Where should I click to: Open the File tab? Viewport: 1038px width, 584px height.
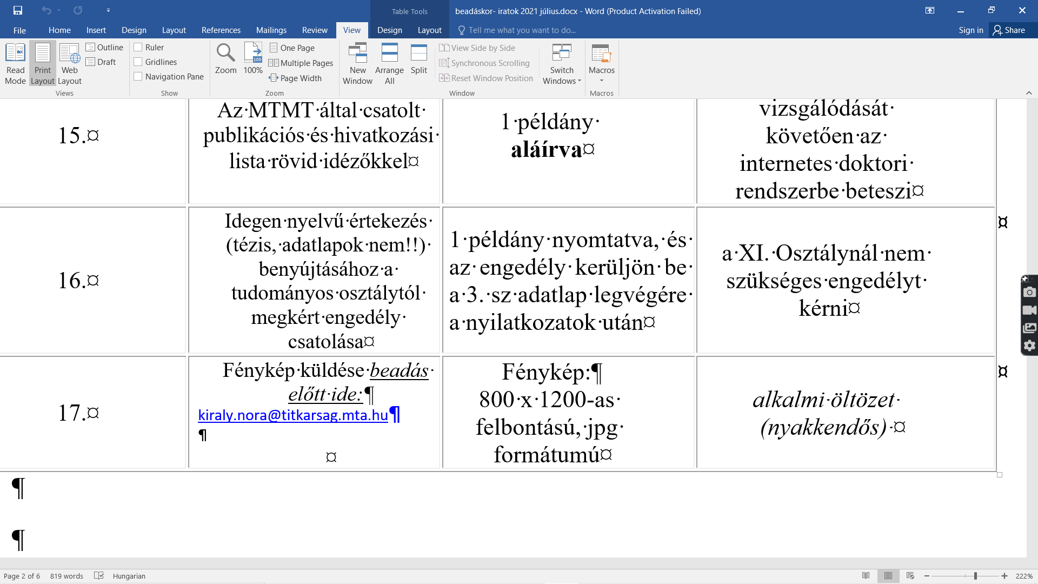(x=19, y=30)
